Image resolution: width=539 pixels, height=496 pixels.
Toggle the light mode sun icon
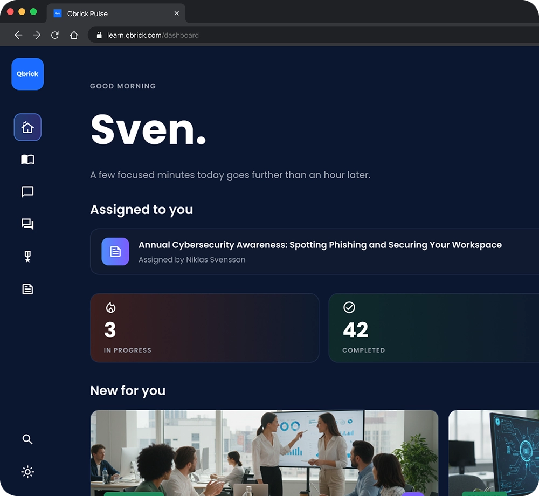click(27, 472)
